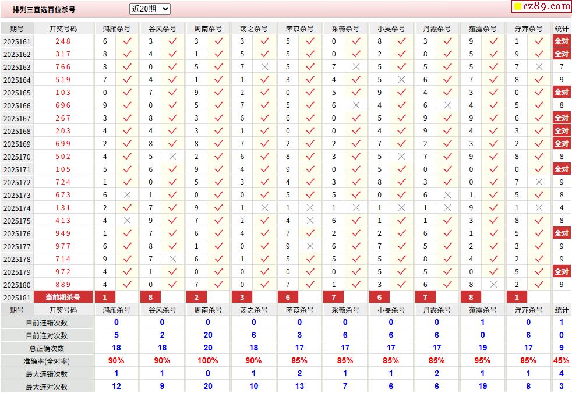This screenshot has height=393, width=572.
Task: Click the 100% accuracy value under 周南杀号
Action: coord(208,360)
